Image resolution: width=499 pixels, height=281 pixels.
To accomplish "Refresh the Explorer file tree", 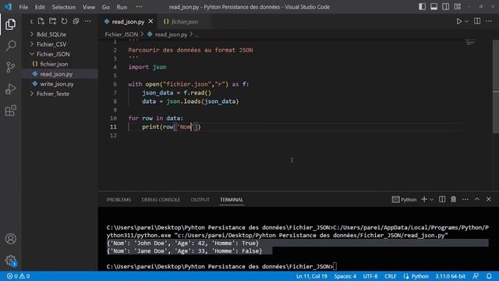I will 64,21.
